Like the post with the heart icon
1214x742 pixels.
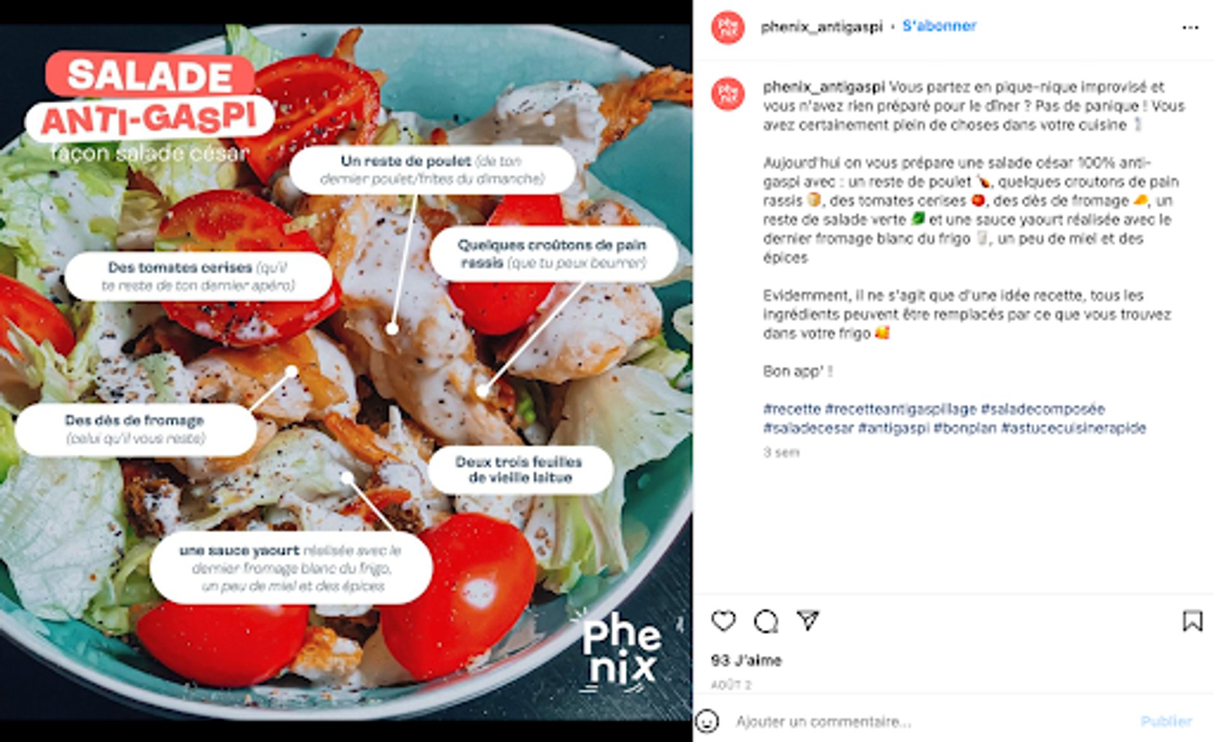tap(723, 621)
